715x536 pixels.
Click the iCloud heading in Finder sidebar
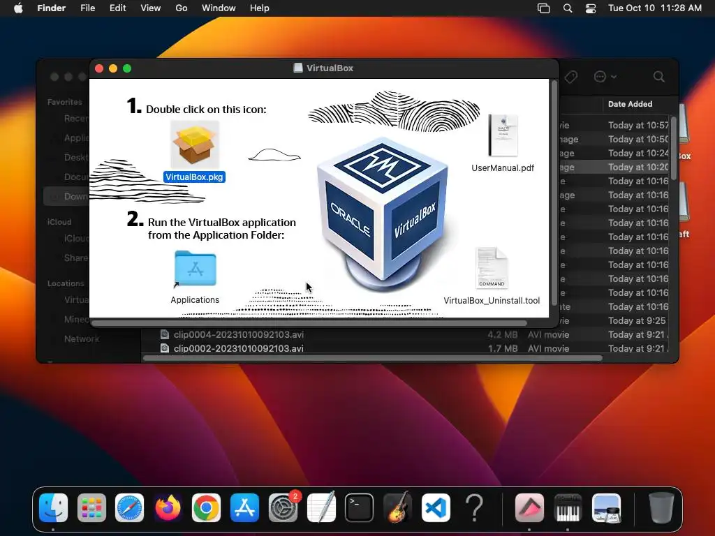(59, 222)
